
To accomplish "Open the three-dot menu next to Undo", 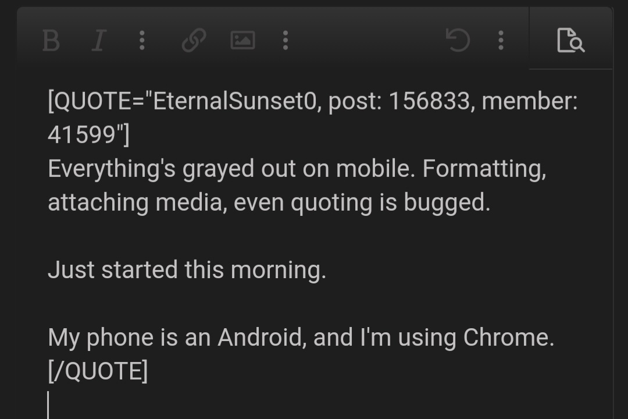I will [x=500, y=40].
